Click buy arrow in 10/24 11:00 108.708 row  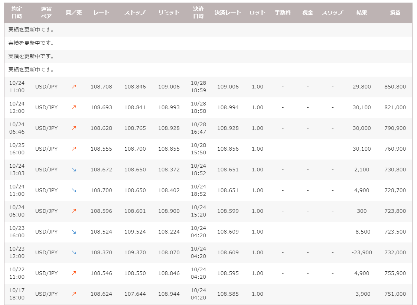(x=74, y=87)
